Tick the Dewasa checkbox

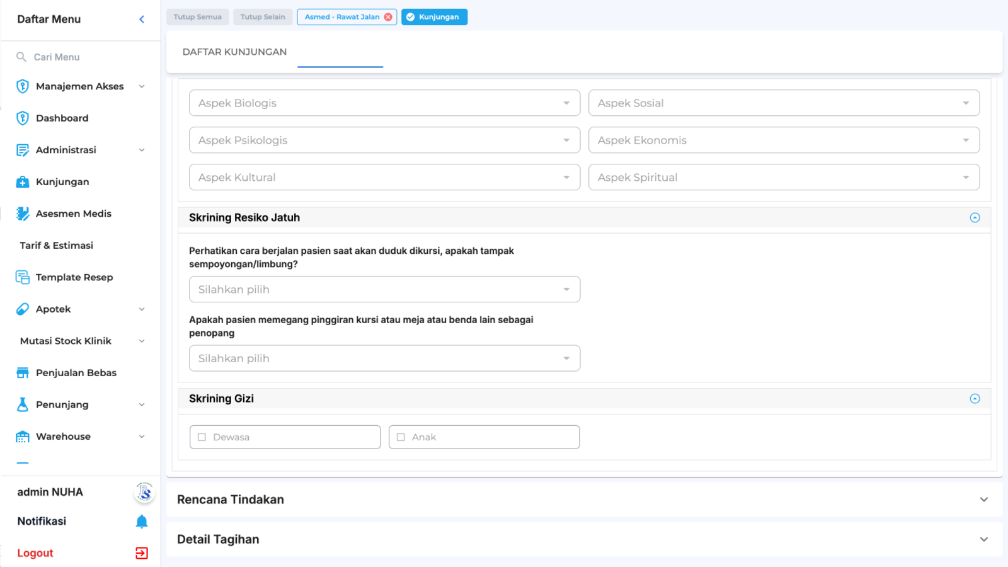pyautogui.click(x=202, y=437)
